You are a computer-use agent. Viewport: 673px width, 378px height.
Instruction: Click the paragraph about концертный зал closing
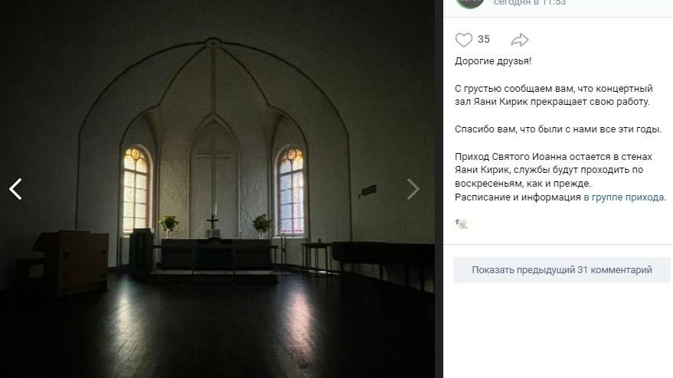click(x=554, y=95)
